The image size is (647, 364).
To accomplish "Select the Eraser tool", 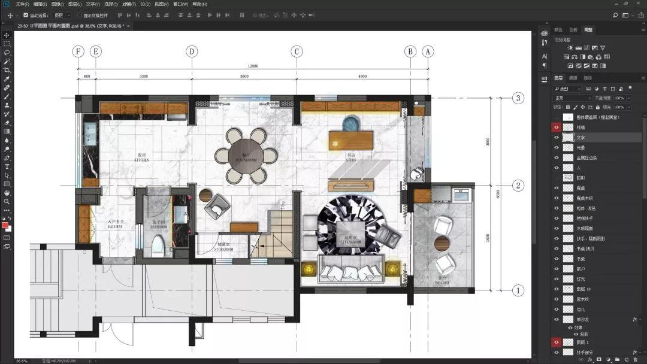I will (x=7, y=123).
